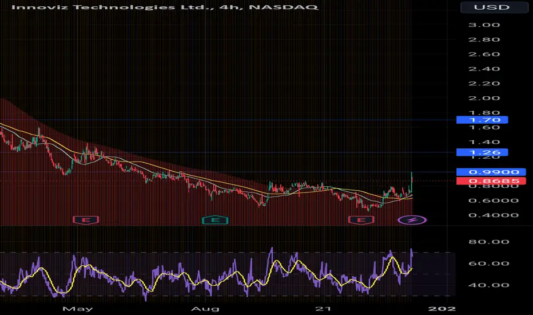Click the 21 date label on time axis
The height and width of the screenshot is (315, 533).
(323, 309)
